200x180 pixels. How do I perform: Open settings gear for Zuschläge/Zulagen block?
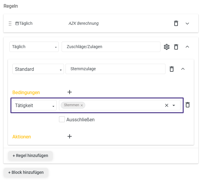coord(167,47)
